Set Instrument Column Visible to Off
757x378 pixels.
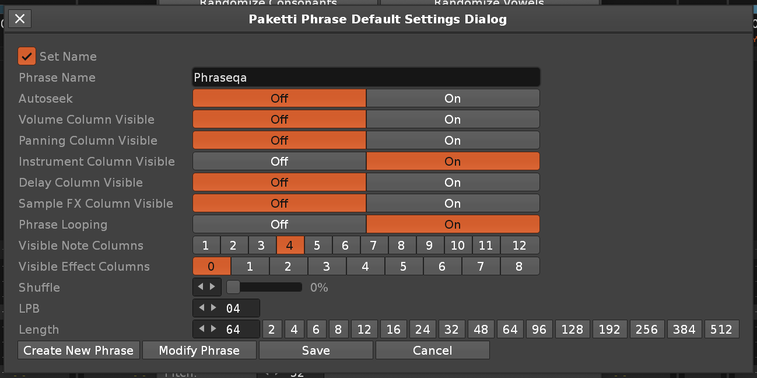pyautogui.click(x=279, y=162)
